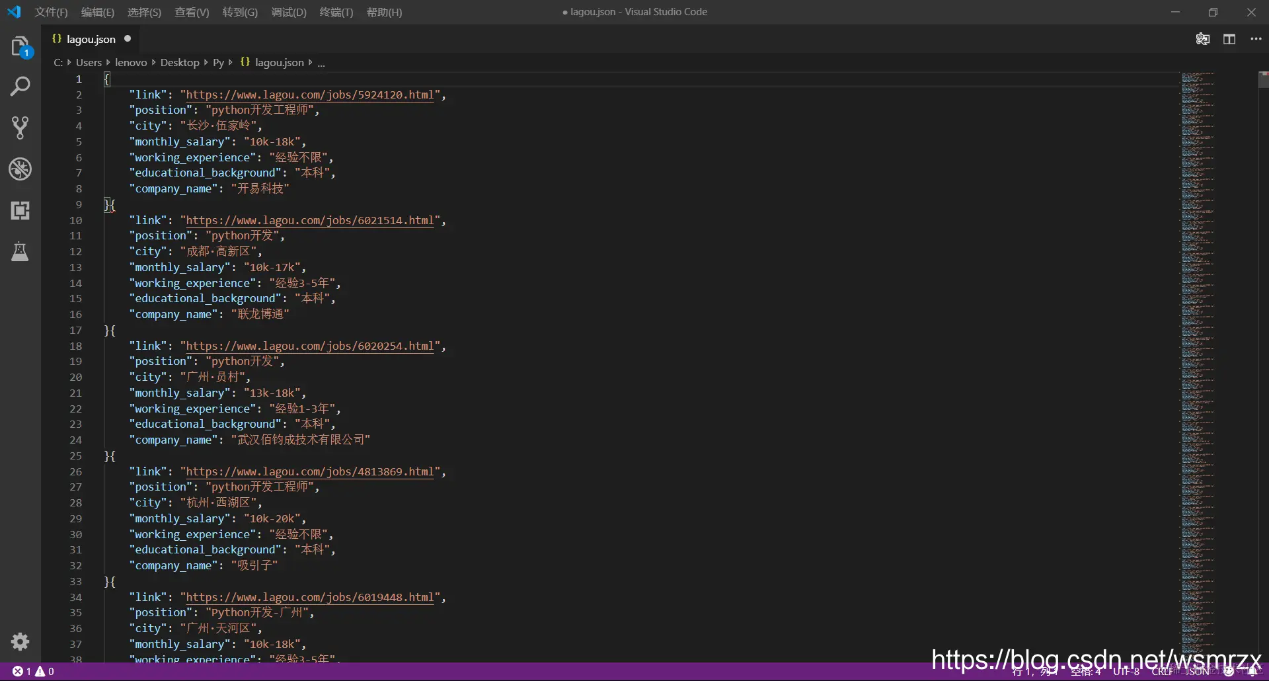1269x681 pixels.
Task: Open problems panel via error and warning counts
Action: click(x=33, y=671)
